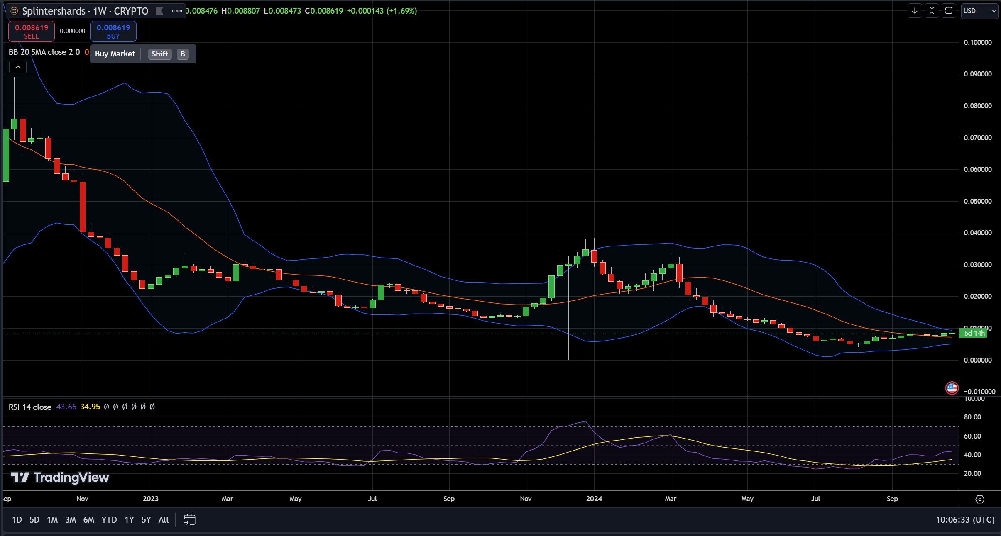Open the three-dots more menu in legend
Viewport: 1001px width, 536px height.
[177, 11]
